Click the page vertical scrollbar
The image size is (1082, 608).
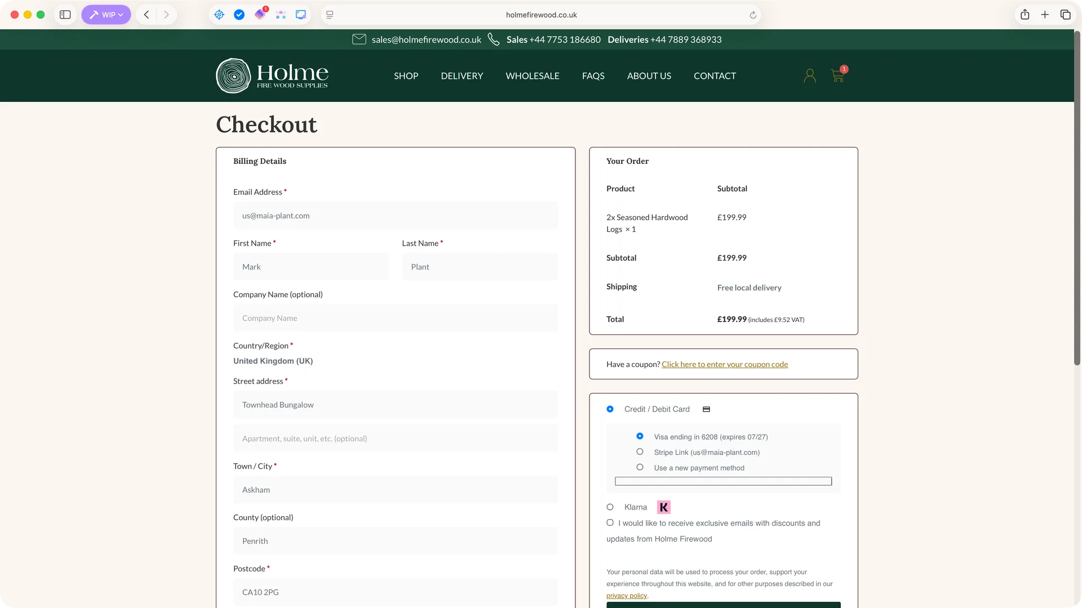pyautogui.click(x=1077, y=197)
